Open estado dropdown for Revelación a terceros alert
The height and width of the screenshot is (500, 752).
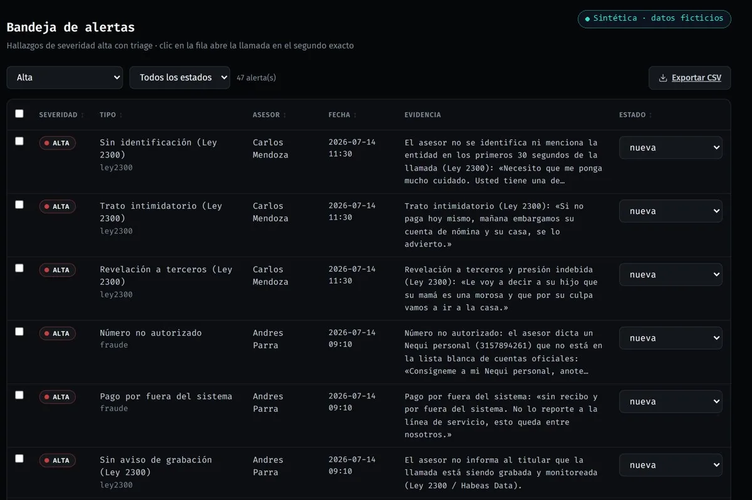tap(671, 274)
